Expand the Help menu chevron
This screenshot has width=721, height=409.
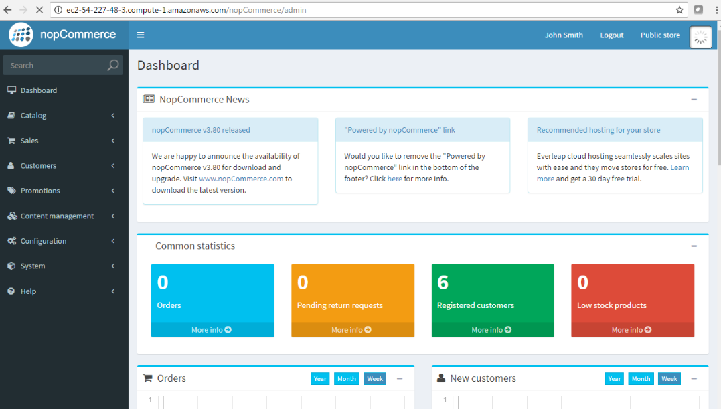coord(113,291)
